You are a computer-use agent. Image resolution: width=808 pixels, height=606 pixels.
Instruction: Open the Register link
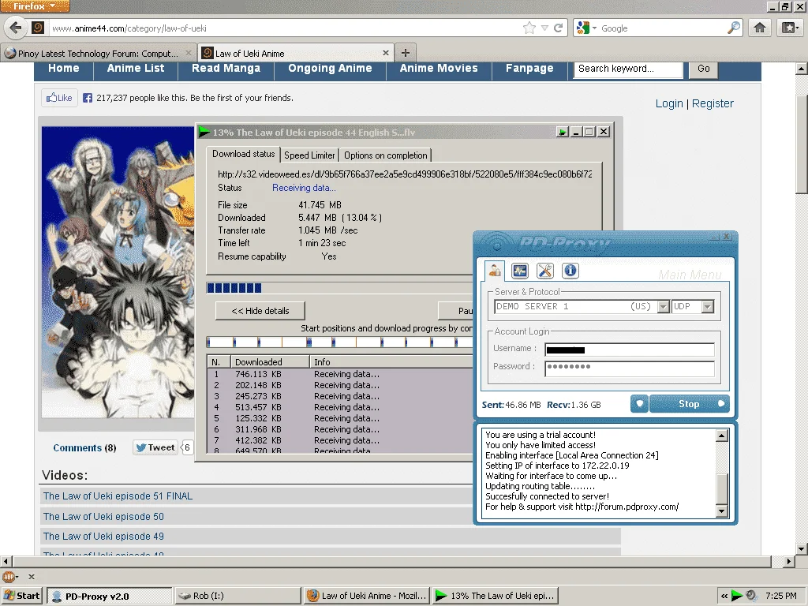tap(713, 103)
